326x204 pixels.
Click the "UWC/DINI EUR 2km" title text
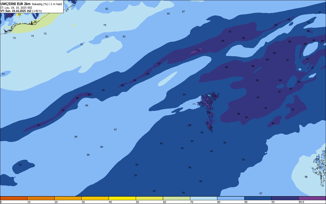point(16,4)
